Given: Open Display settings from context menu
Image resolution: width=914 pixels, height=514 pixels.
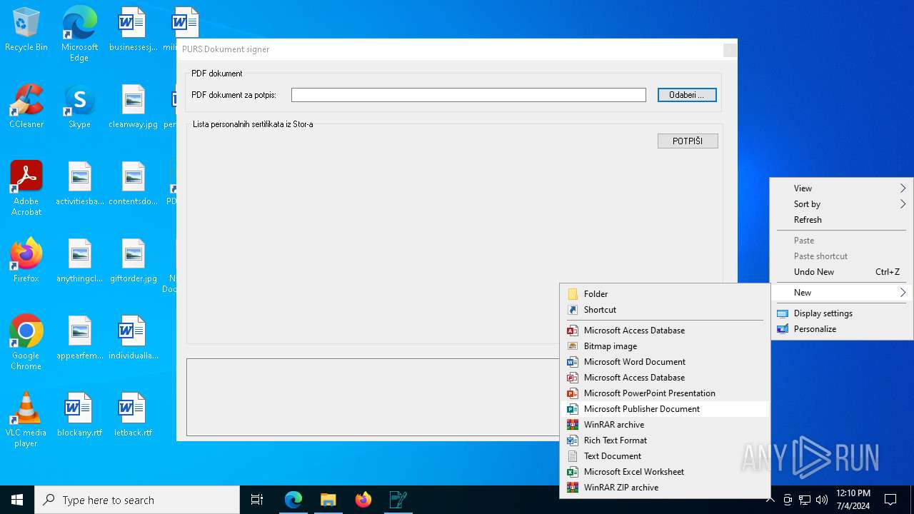Looking at the screenshot, I should click(842, 313).
